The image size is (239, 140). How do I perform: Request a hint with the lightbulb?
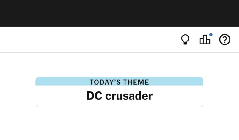[x=185, y=40]
